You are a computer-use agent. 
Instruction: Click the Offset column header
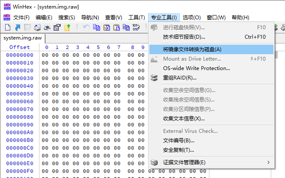[20, 47]
